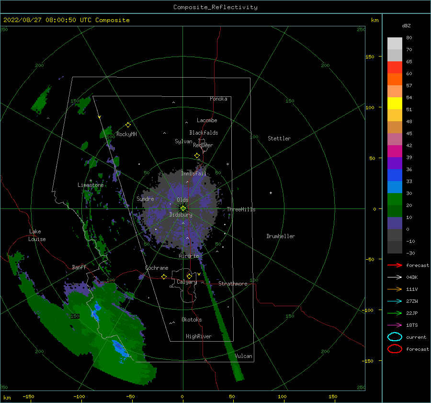Screen dimensions: 431x403
Task: Click the yellow V marker northwest of RockyMH
Action: pos(100,117)
